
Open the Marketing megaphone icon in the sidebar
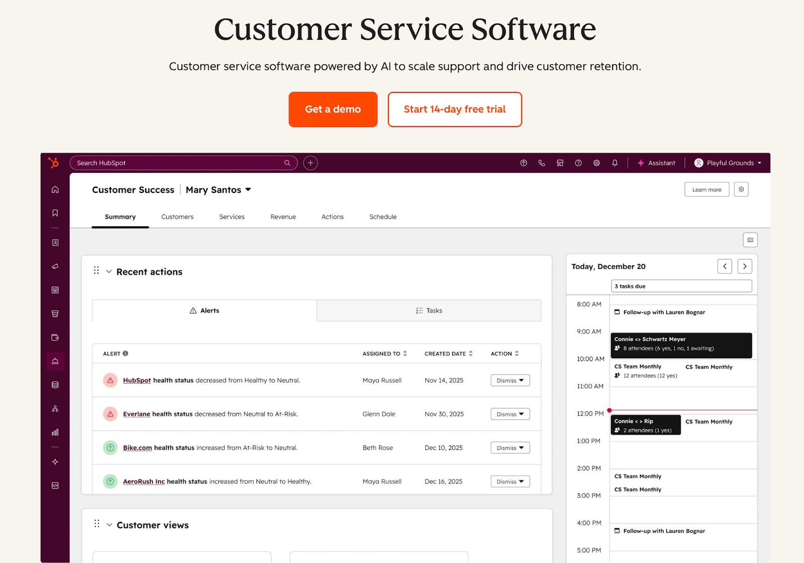(x=55, y=266)
